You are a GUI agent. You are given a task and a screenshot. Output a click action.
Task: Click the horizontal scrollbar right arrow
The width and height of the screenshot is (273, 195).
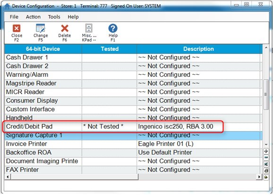(259, 177)
